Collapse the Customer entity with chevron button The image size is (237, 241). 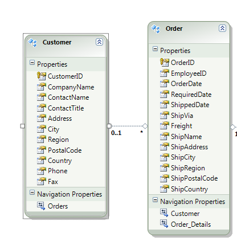click(x=99, y=42)
